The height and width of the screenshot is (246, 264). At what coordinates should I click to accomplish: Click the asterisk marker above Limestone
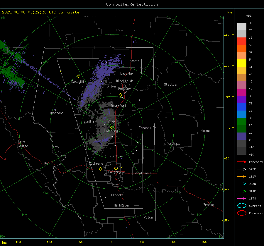pos(55,110)
